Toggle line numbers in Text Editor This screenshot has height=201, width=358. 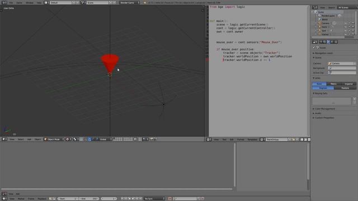pyautogui.click(x=302, y=140)
